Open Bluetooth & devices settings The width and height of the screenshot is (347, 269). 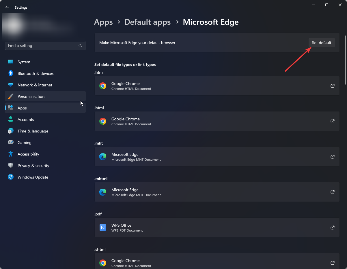pos(45,73)
